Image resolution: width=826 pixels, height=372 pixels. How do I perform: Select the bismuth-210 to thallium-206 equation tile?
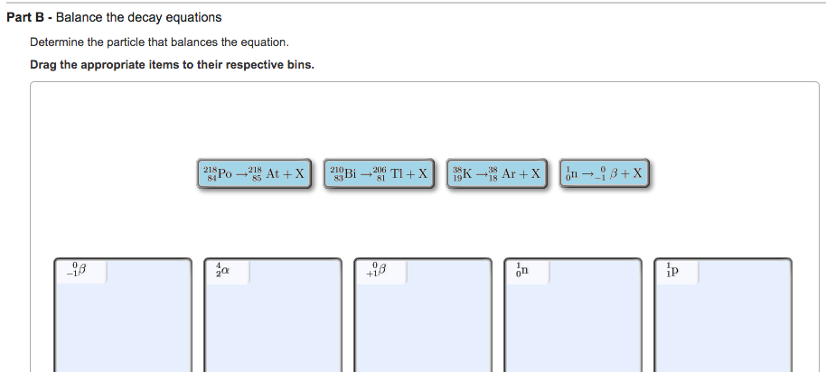click(x=379, y=173)
